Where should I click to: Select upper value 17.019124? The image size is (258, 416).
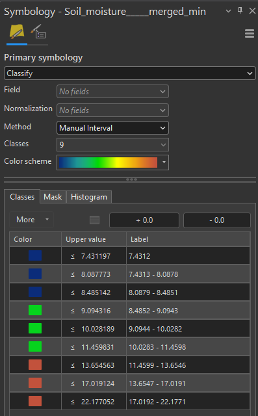click(x=97, y=383)
